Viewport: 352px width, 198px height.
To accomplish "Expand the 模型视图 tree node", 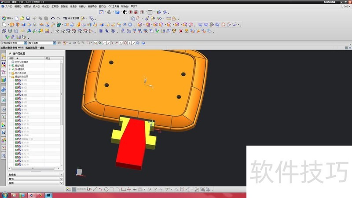I will coord(10,66).
